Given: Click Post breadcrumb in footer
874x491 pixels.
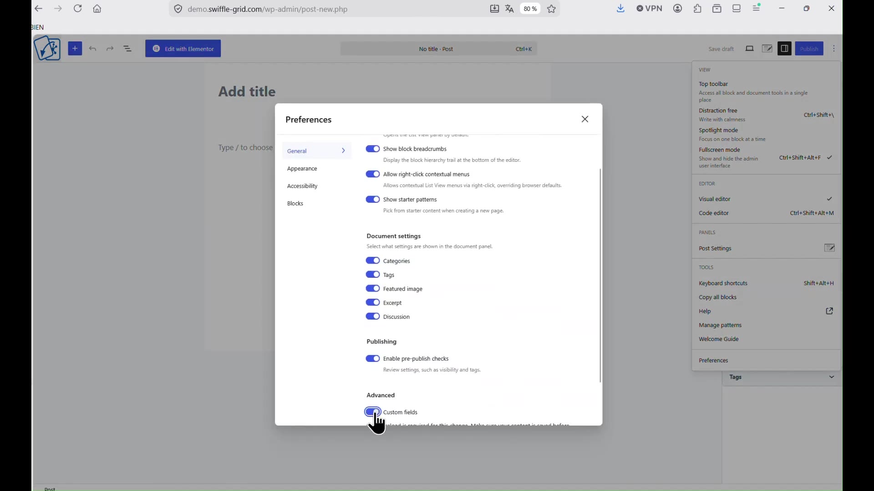Looking at the screenshot, I should point(50,488).
